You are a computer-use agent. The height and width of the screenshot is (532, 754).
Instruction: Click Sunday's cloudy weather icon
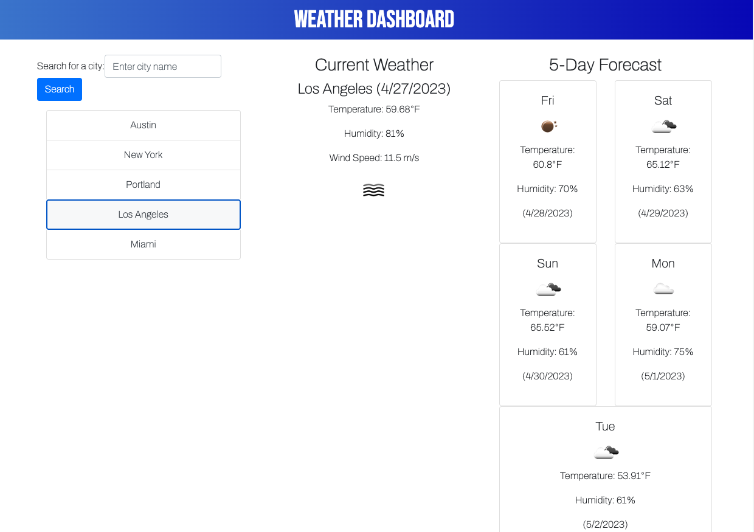tap(548, 289)
